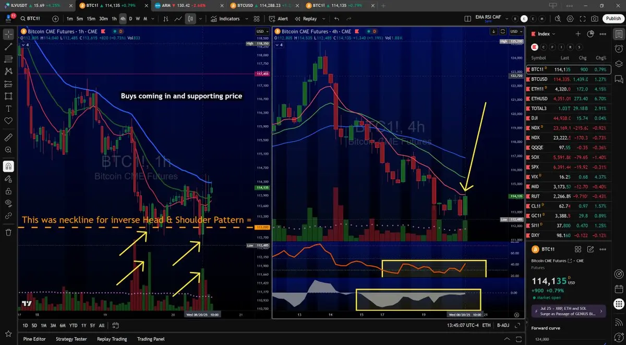Select the YTD date range
The image size is (626, 345).
pyautogui.click(x=73, y=325)
